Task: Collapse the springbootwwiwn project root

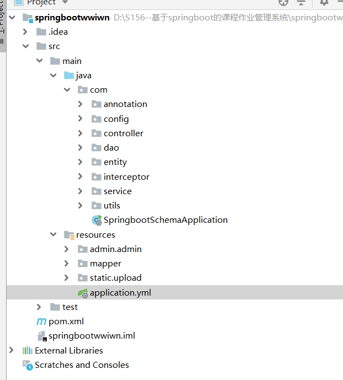Action: coord(12,18)
